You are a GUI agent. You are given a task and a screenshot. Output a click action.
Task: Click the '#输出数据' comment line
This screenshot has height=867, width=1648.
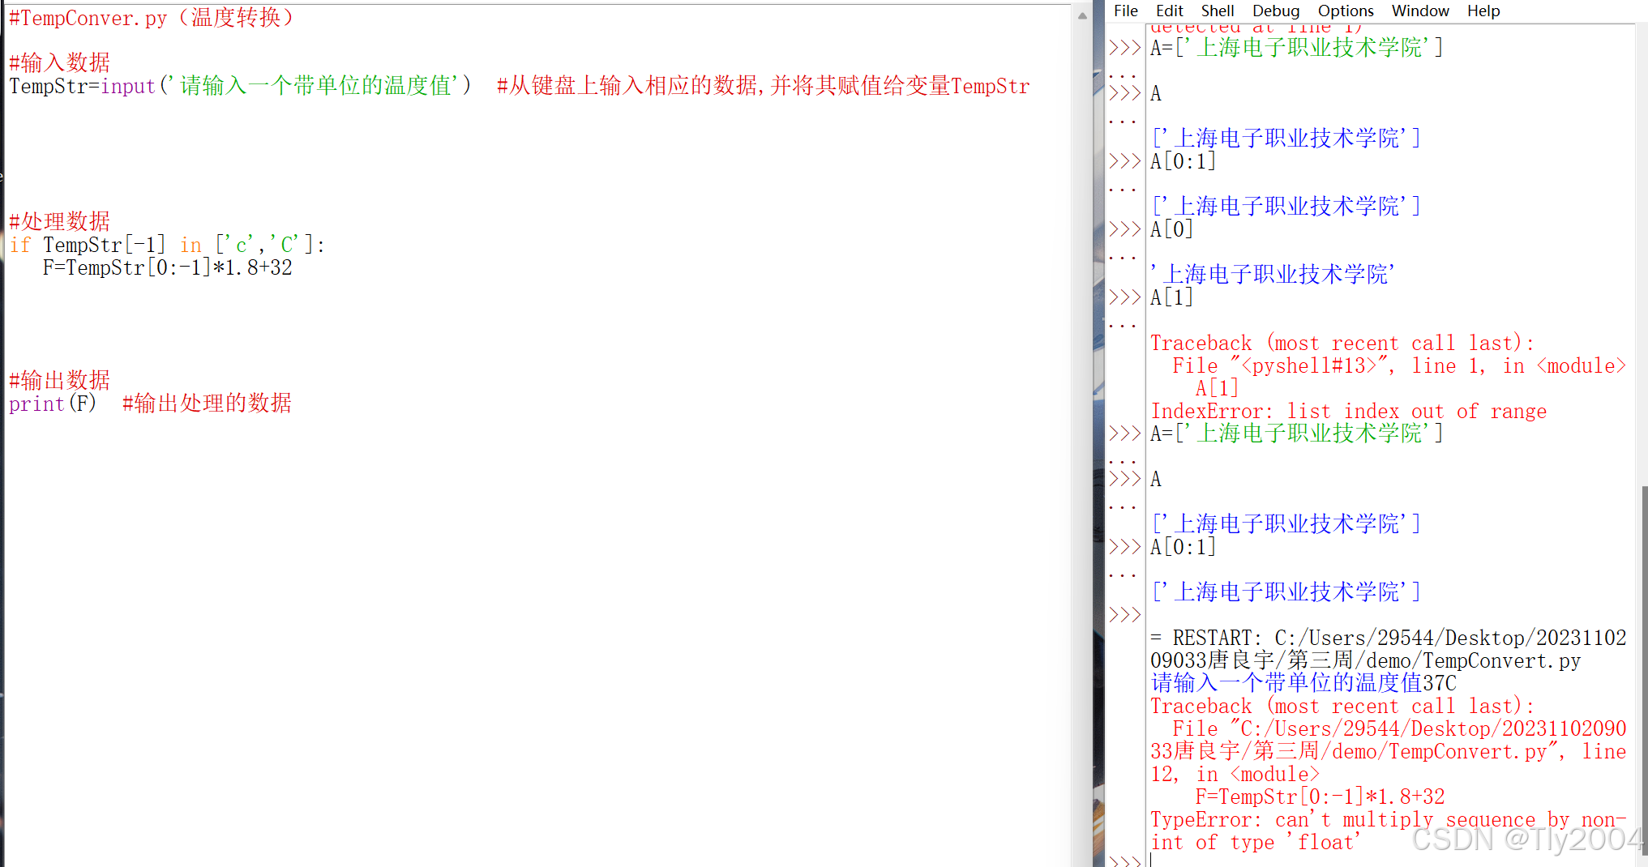pos(59,380)
